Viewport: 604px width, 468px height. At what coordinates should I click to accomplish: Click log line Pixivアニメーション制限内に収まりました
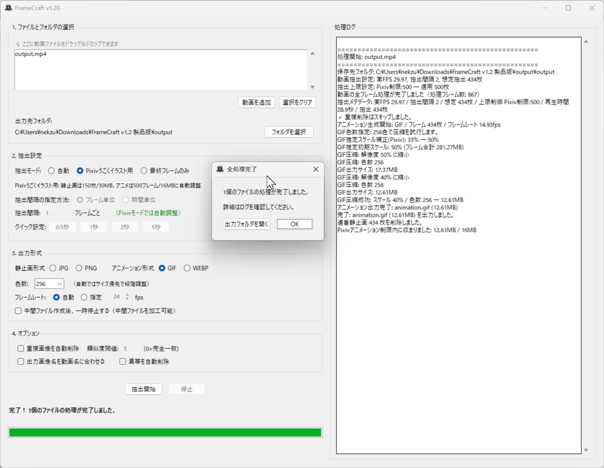pos(407,230)
